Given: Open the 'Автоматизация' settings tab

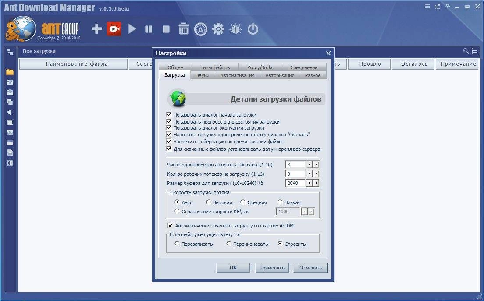Looking at the screenshot, I should click(x=237, y=75).
